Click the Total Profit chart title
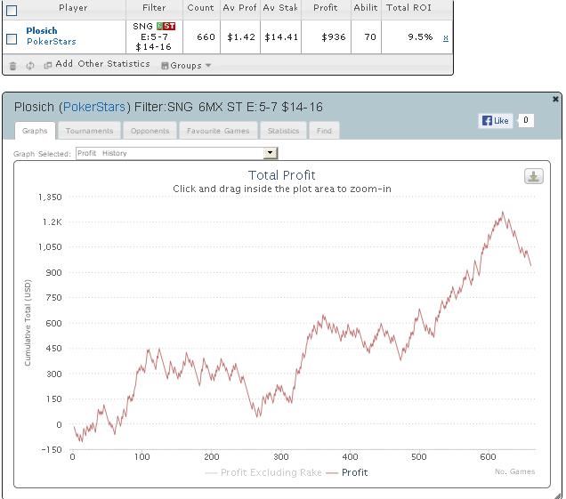The height and width of the screenshot is (499, 566). [282, 175]
